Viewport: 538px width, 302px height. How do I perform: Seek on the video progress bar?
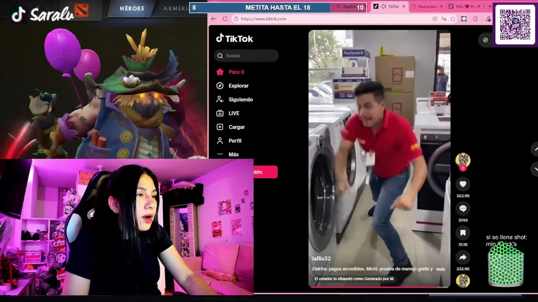click(x=379, y=287)
